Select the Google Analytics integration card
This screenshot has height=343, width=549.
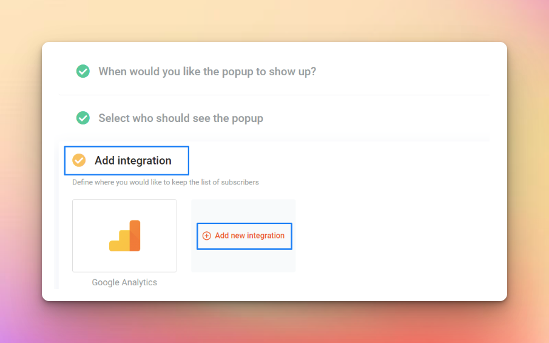coord(124,236)
